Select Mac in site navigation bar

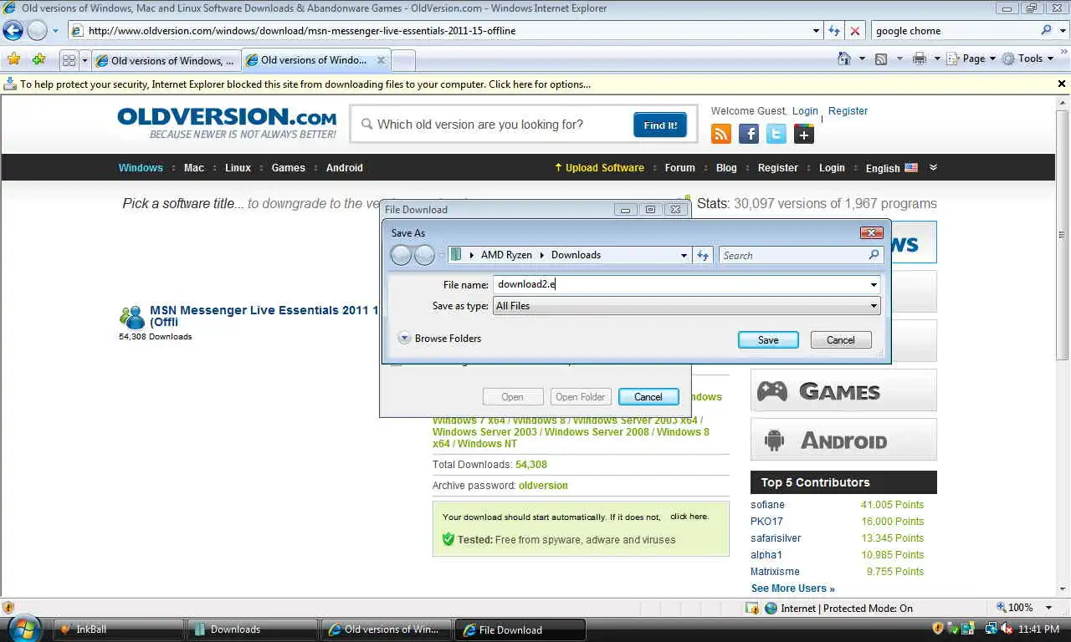click(194, 167)
